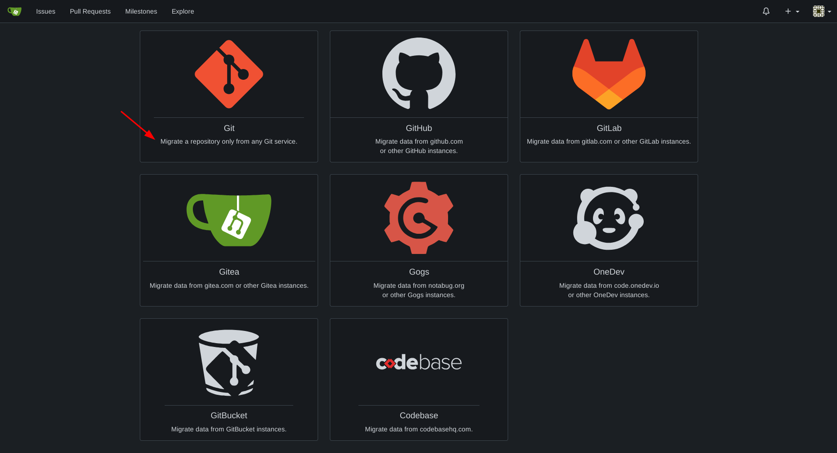
Task: Open the Gitea home logo in navbar
Action: 15,11
